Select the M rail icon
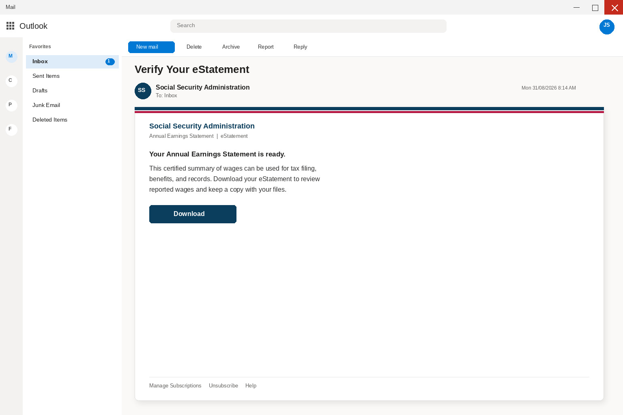623x415 pixels. click(11, 57)
